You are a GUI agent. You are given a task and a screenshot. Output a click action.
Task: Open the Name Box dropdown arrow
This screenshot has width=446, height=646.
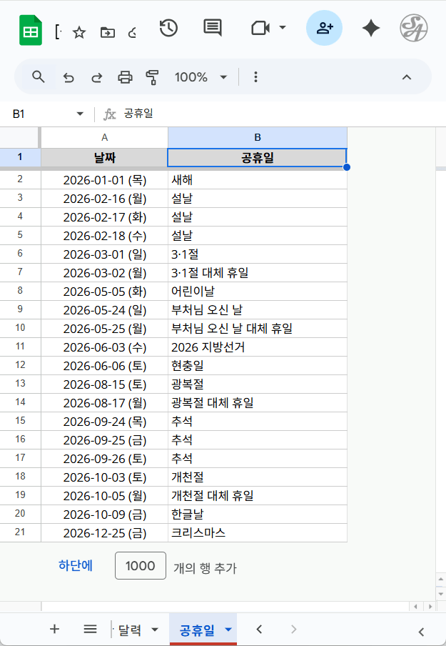click(80, 114)
